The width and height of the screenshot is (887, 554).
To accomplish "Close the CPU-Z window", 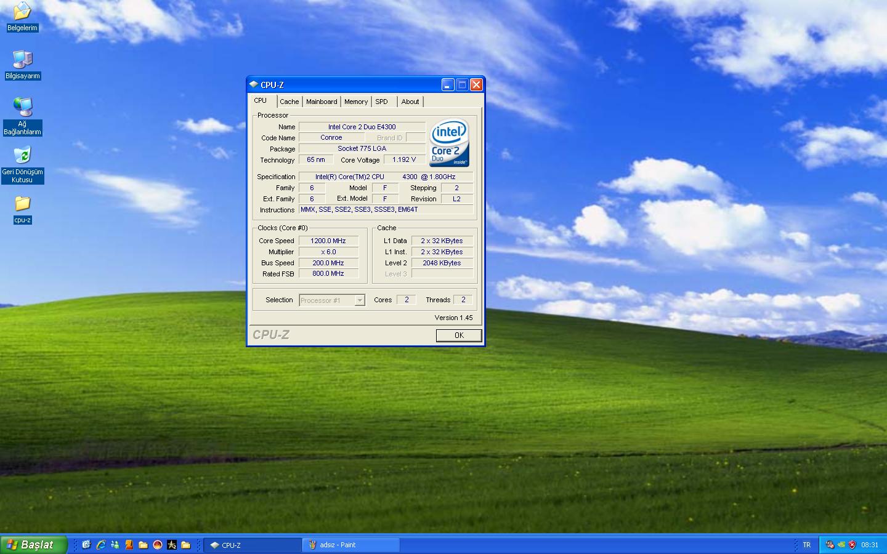I will [x=476, y=85].
